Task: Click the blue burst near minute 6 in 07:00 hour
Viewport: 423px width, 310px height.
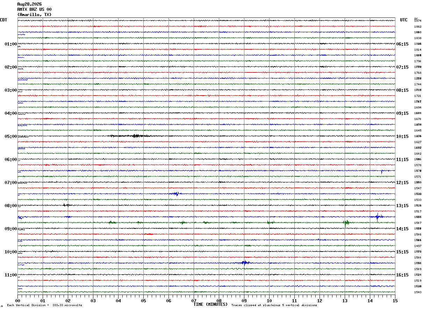Action: 175,193
